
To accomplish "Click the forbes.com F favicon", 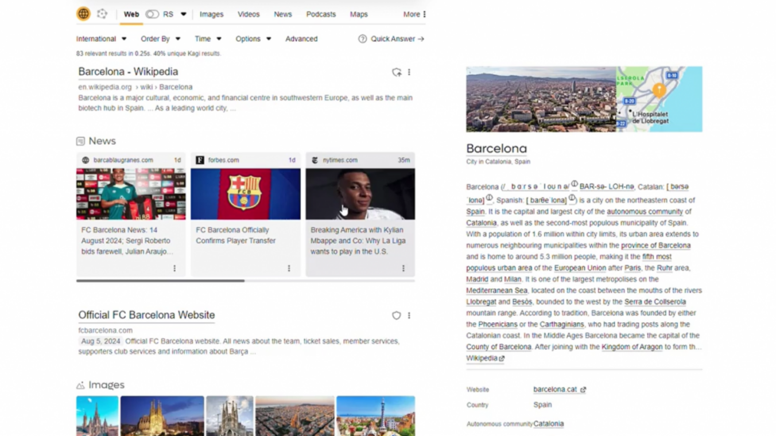I will 200,160.
